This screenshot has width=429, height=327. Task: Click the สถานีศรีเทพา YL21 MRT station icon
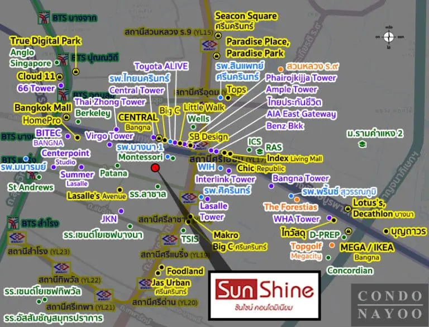point(104,296)
